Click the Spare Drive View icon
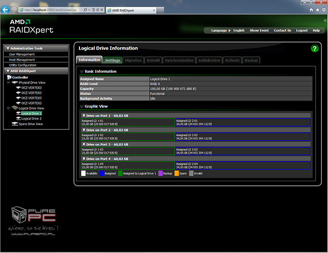Image resolution: width=328 pixels, height=253 pixels. coord(15,124)
